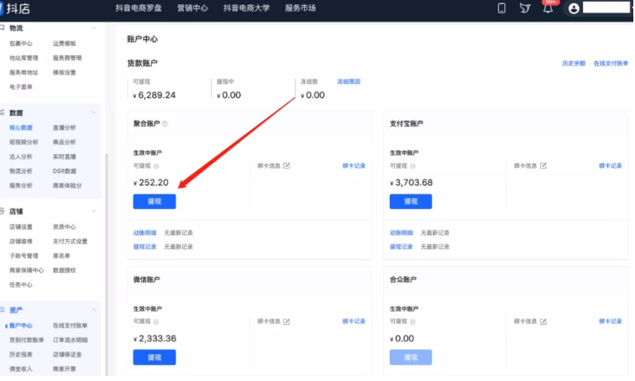Open 短视频分析 in sidebar
The image size is (635, 381).
coord(24,143)
